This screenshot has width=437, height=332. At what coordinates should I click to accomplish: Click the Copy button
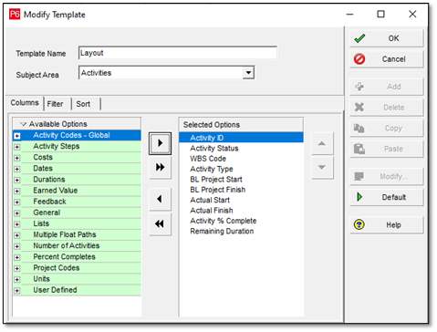[386, 128]
